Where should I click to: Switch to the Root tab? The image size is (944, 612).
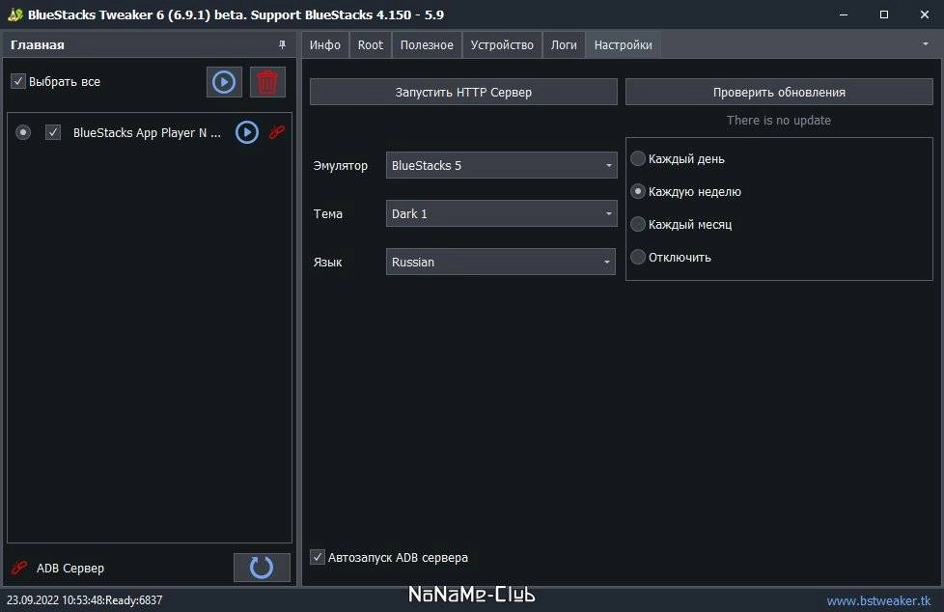371,45
